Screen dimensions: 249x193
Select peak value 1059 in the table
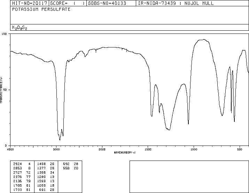[x=41, y=185]
